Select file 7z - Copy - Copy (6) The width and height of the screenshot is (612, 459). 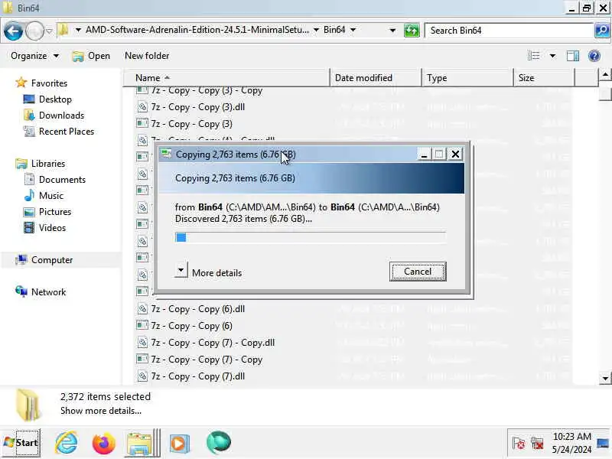[x=192, y=326]
